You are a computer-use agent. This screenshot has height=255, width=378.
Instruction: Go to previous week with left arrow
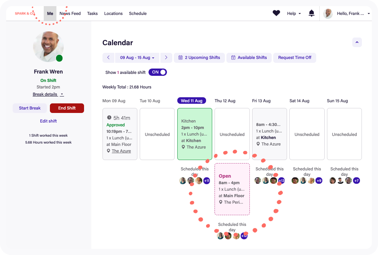pyautogui.click(x=108, y=57)
